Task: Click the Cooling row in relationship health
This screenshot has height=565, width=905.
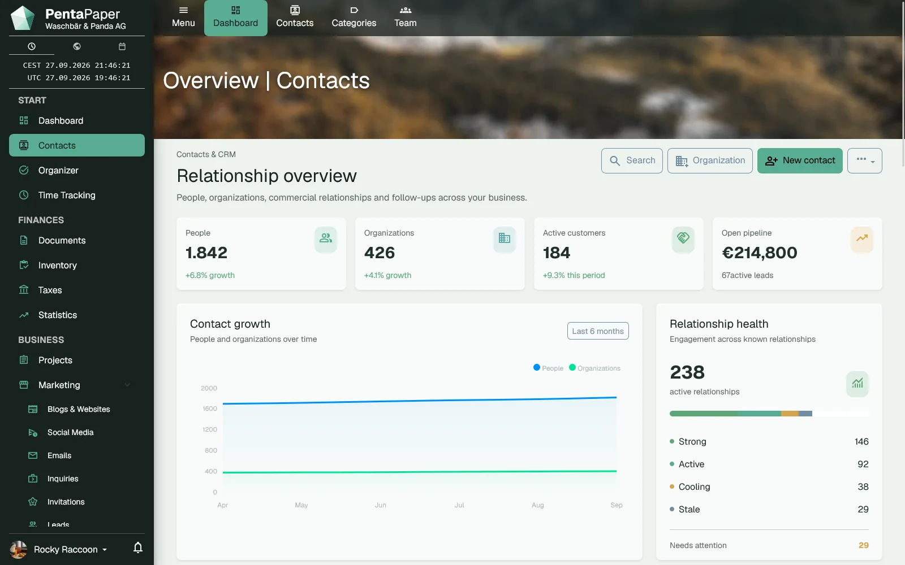Action: click(769, 486)
